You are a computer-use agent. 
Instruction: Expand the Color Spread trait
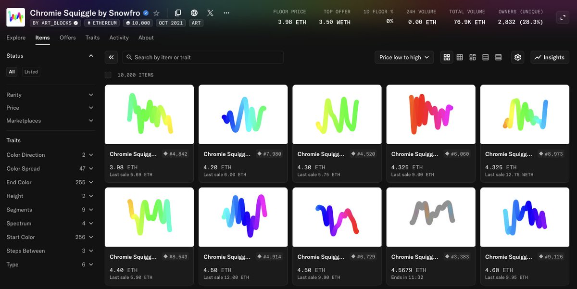50,169
